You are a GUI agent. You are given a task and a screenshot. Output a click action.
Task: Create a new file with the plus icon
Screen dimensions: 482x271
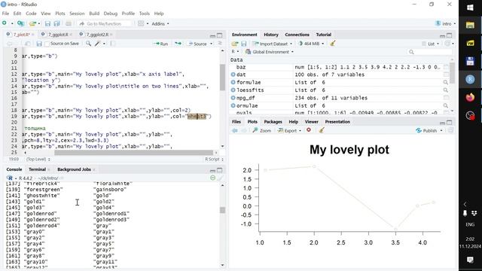(5, 23)
